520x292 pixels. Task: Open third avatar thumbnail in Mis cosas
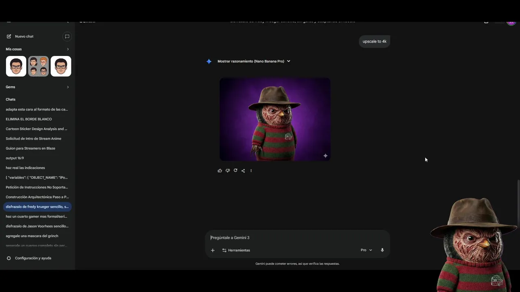(x=61, y=66)
